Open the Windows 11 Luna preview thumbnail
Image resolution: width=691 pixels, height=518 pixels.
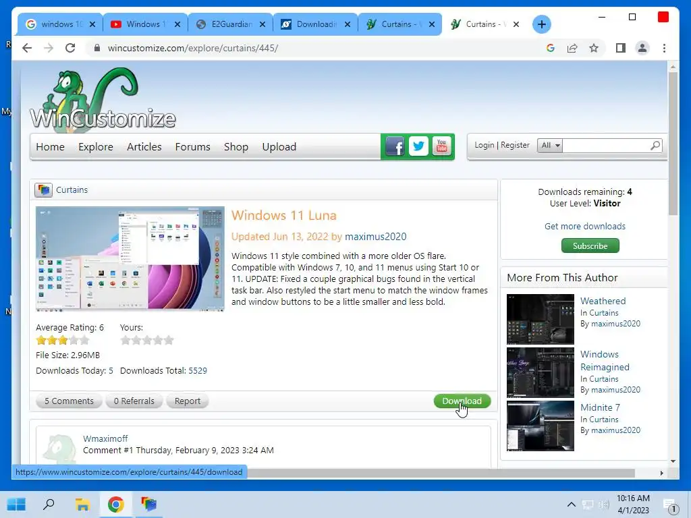(130, 259)
